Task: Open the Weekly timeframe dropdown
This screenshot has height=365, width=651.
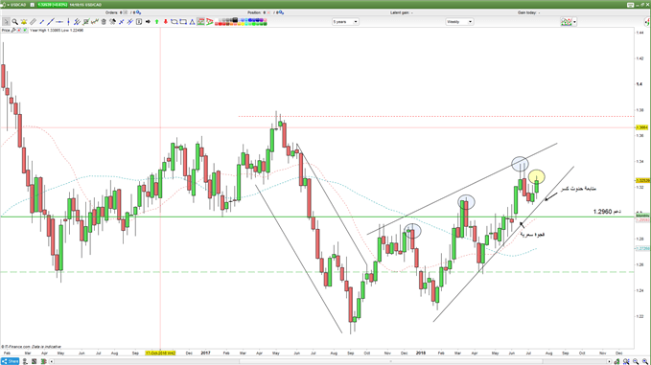Action: (459, 22)
